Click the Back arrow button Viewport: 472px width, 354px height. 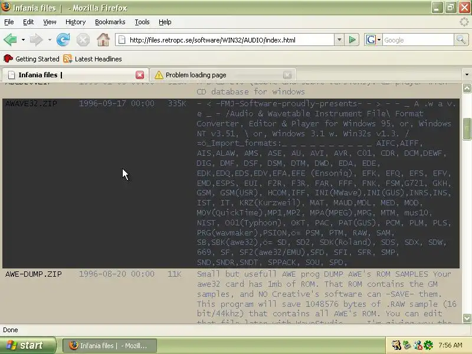pyautogui.click(x=10, y=40)
